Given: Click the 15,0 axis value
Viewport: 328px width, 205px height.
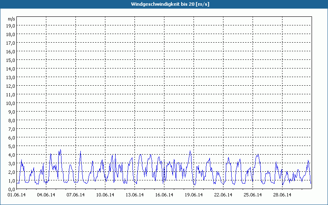Looking at the screenshot, I should (11, 60).
